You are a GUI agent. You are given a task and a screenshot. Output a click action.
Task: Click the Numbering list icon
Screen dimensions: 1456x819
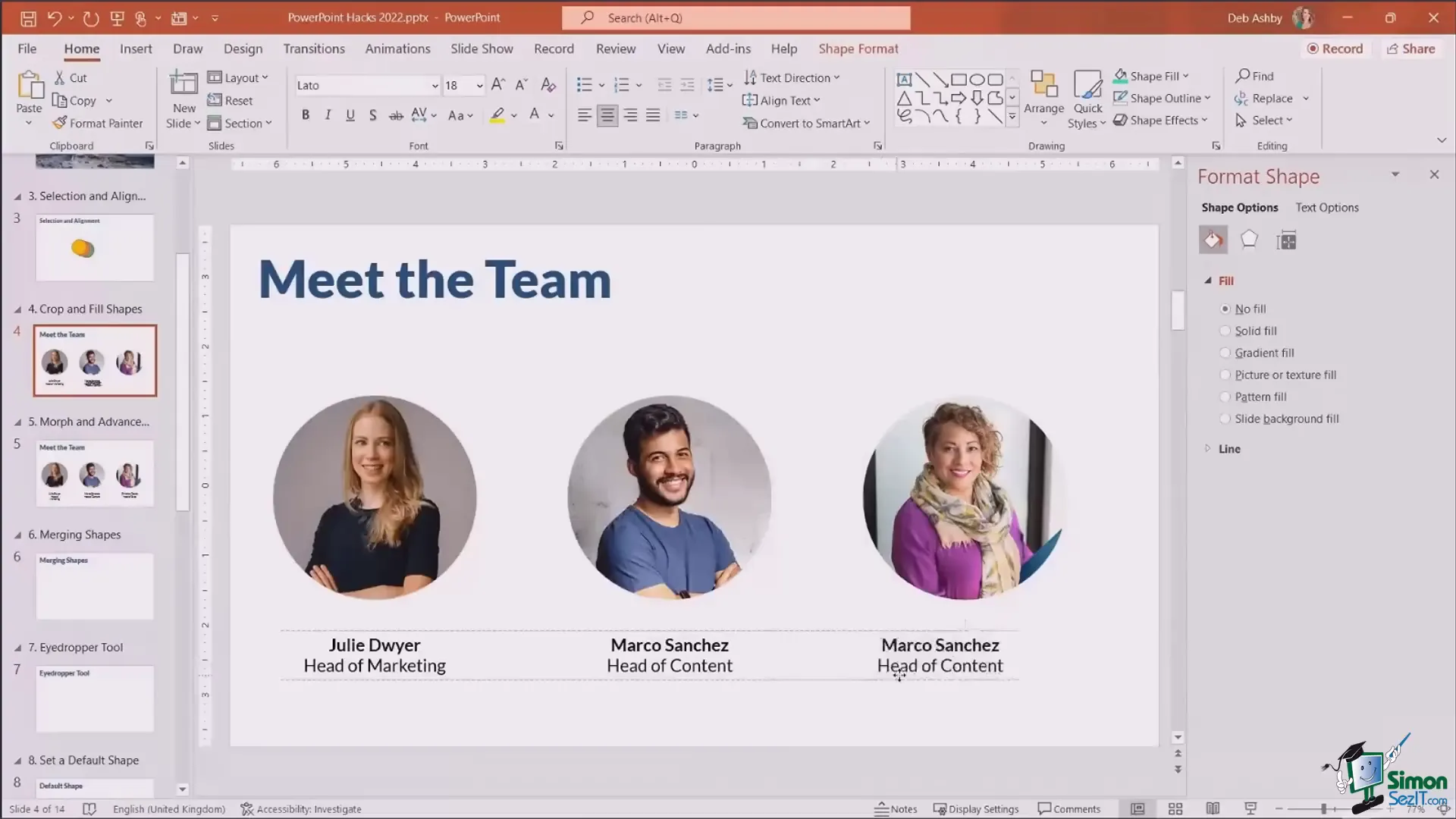(x=622, y=85)
